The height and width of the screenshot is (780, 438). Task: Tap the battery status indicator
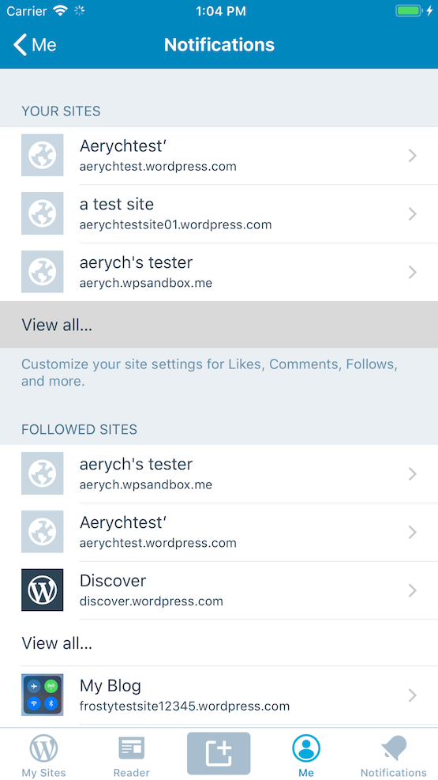tap(409, 11)
